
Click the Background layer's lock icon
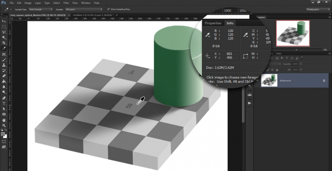click(324, 81)
